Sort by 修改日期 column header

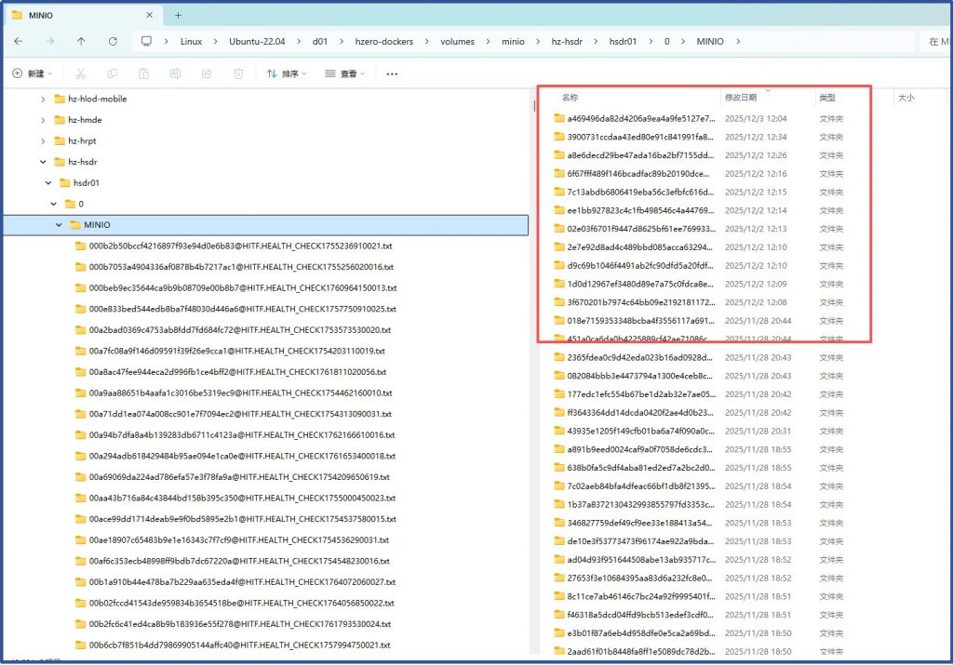741,97
